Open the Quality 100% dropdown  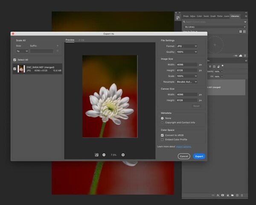187,52
